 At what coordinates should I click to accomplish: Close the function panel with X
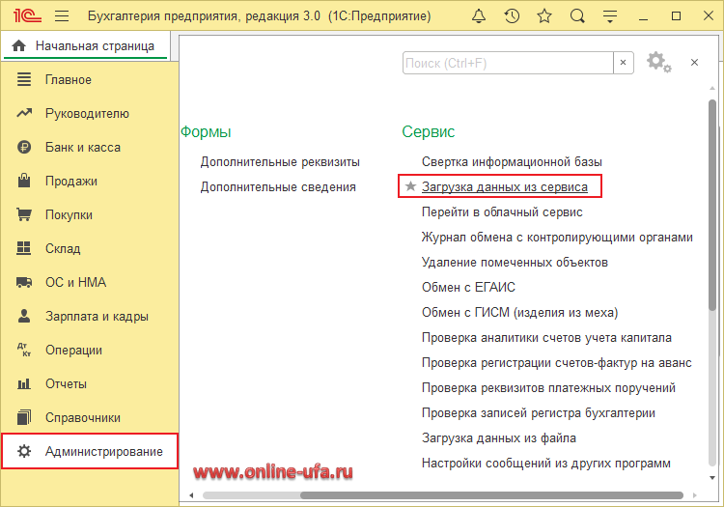point(693,63)
